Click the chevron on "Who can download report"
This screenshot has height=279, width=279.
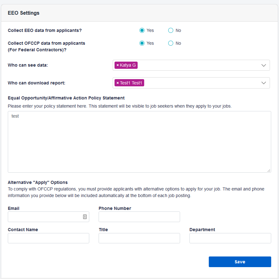coord(264,83)
